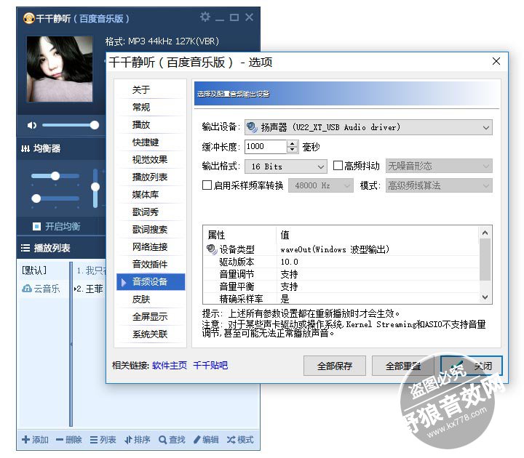The image size is (524, 458).
Task: Click the upper horizontal equalizer slider
Action: point(55,176)
